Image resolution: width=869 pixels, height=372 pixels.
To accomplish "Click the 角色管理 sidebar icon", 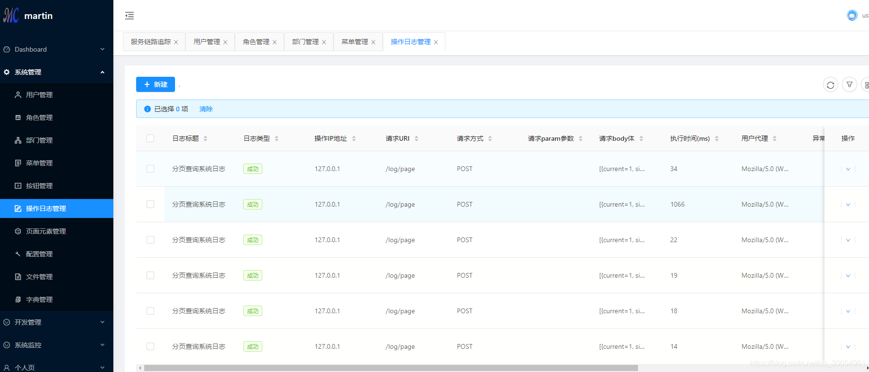I will click(18, 118).
